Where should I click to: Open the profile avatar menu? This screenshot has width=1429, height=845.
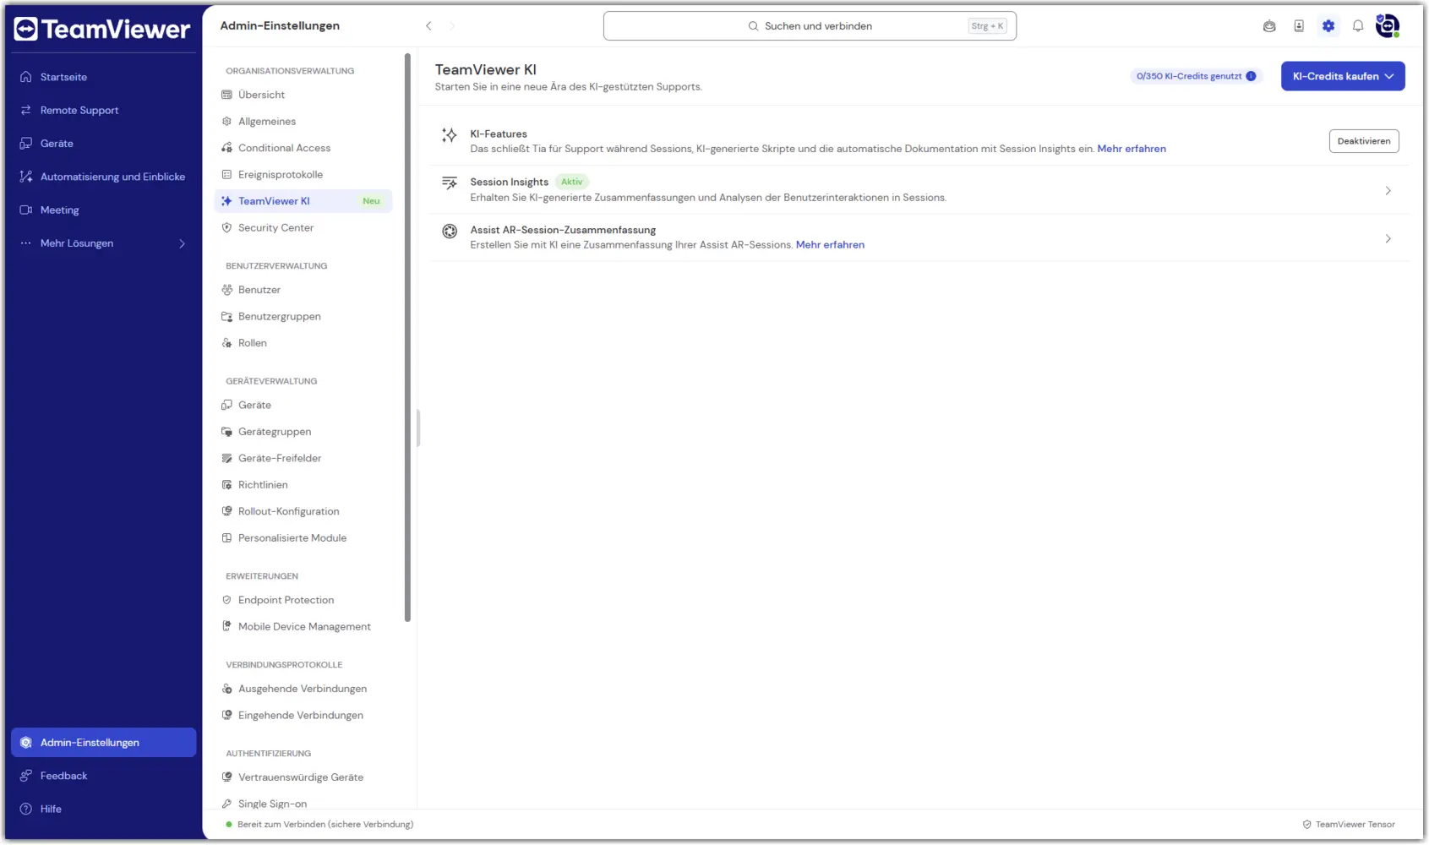1388,26
